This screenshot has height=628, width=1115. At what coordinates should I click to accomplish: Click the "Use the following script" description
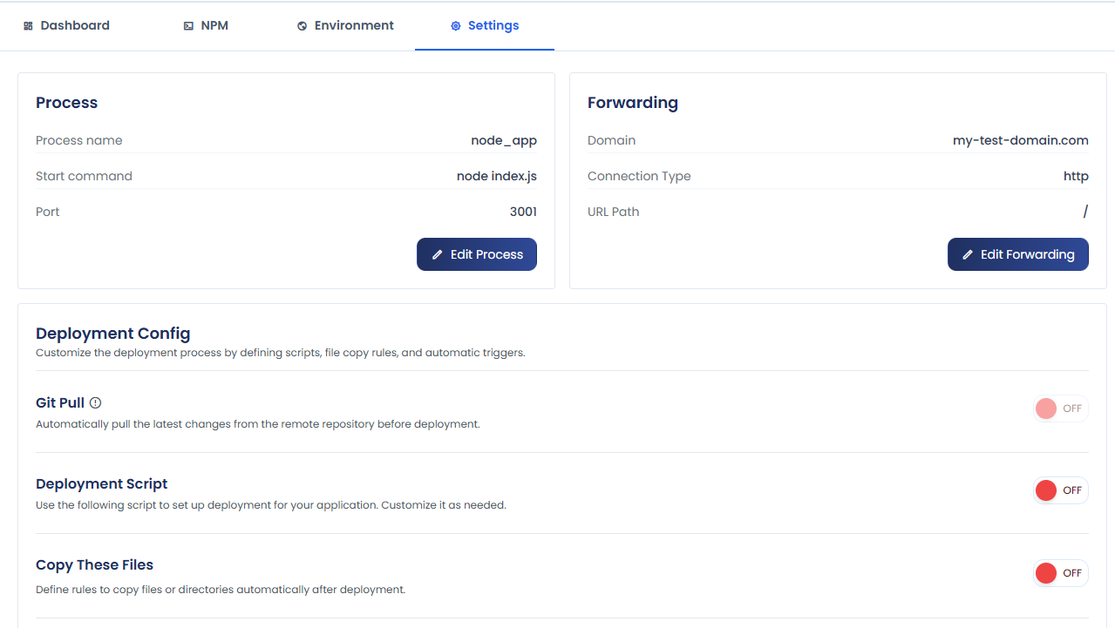(x=271, y=505)
